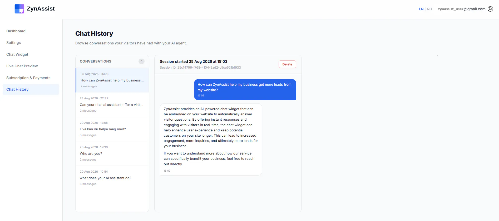Open the Chat Widget page
This screenshot has width=499, height=221.
[x=17, y=54]
